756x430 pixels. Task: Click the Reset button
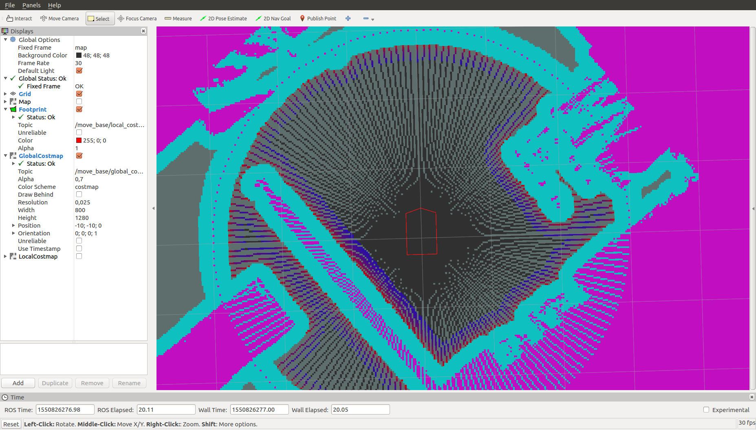click(x=11, y=424)
